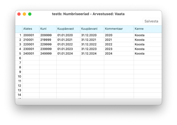This screenshot has height=125, width=177.
Task: Minimize the window with yellow button
Action: 25,14
